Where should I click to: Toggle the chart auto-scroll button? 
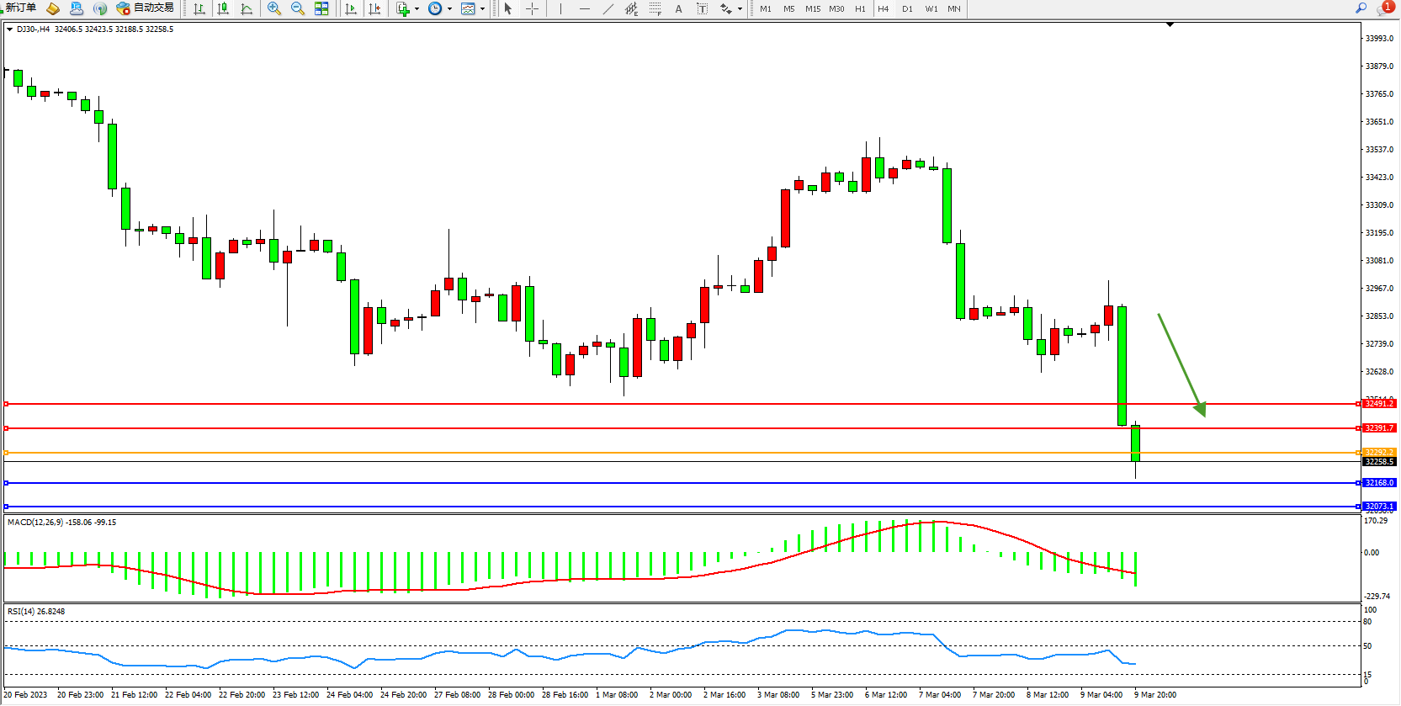(351, 8)
